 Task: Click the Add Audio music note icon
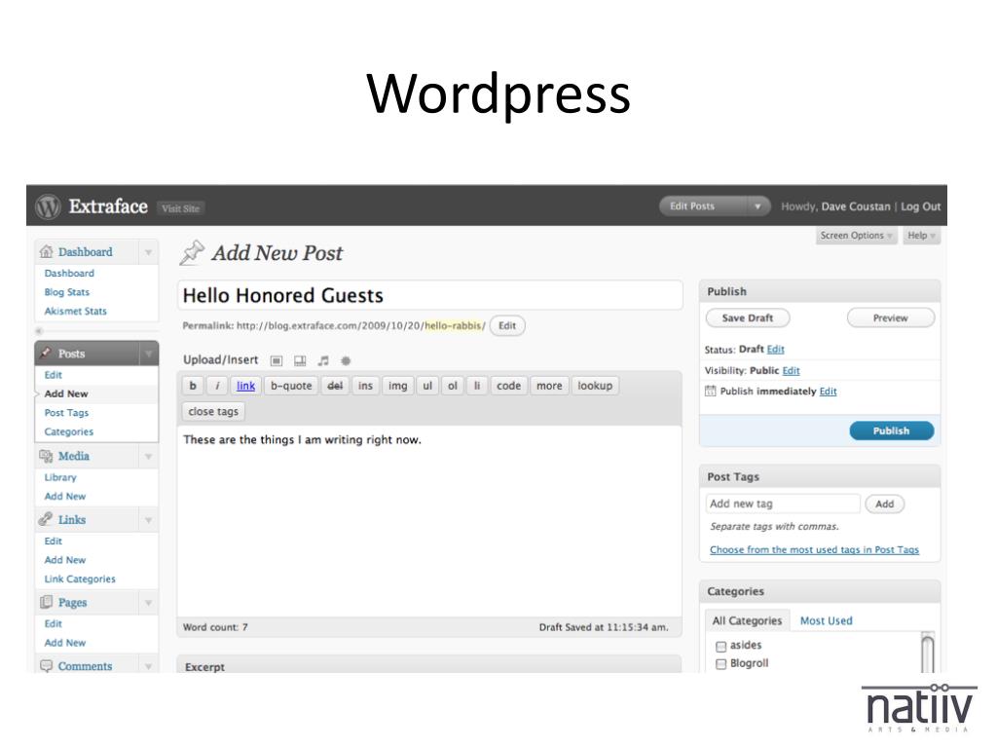point(323,360)
